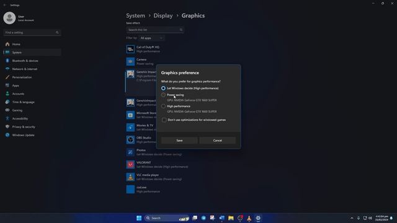Open Accessibility settings page
Viewport: 397px width, 223px height.
tap(32, 118)
